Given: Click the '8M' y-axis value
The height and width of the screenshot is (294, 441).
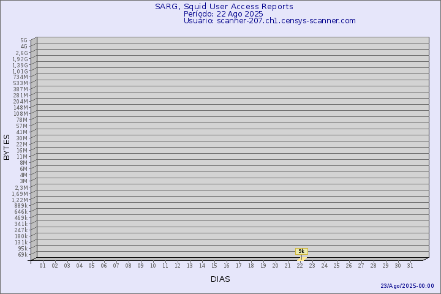Looking at the screenshot, I should 24,163.
